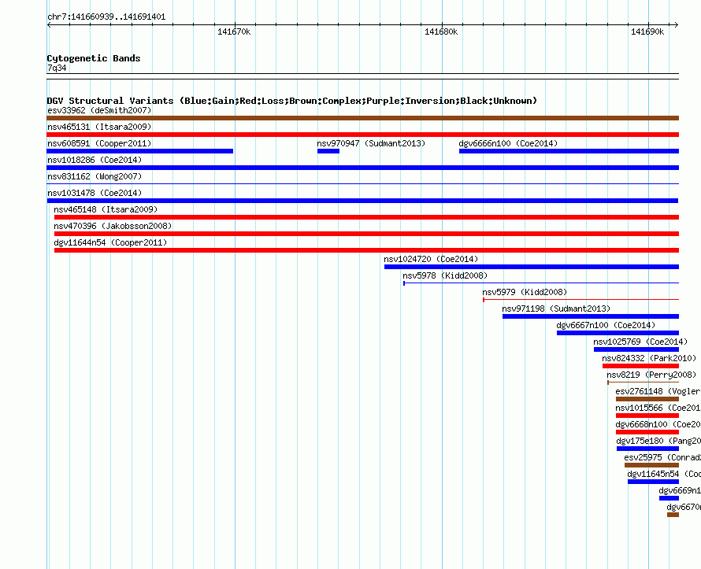701x569 pixels.
Task: Open the esv25975 variant label
Action: pos(662,457)
